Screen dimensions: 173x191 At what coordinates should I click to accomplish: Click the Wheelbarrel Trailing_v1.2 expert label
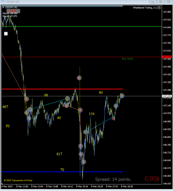point(145,8)
